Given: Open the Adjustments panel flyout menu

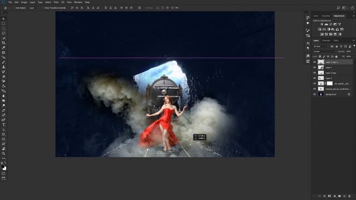Looking at the screenshot, I should click(354, 16).
